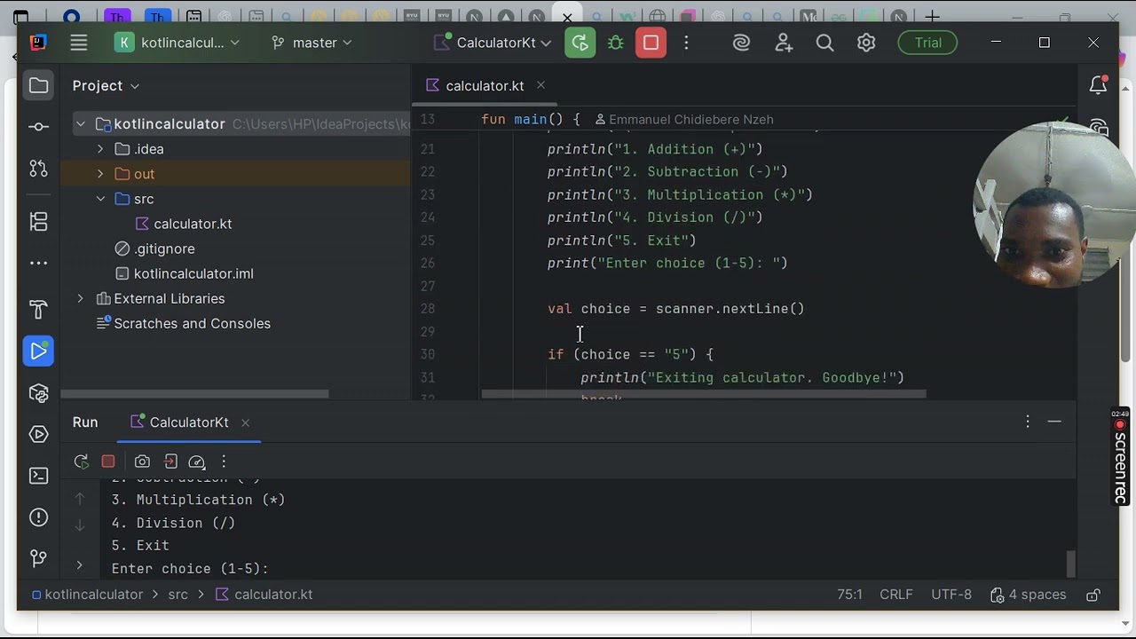The image size is (1136, 639).
Task: Open IDE settings gear icon
Action: point(866,43)
